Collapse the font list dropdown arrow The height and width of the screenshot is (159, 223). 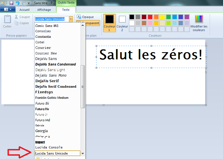coord(71,19)
